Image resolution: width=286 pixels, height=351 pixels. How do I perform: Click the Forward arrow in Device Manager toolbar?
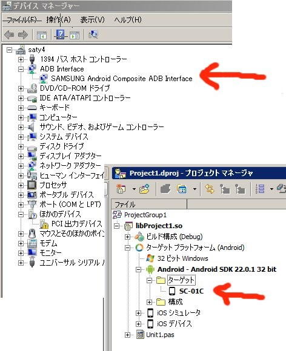tap(22, 35)
